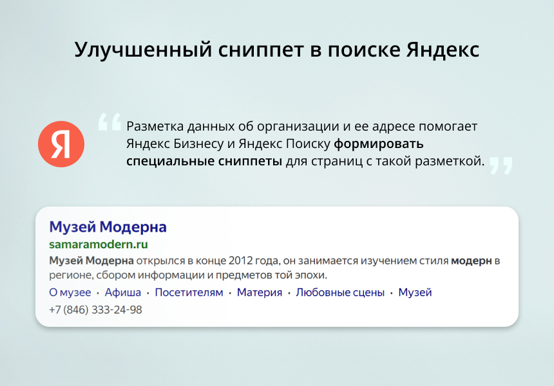The height and width of the screenshot is (386, 554).
Task: Open the Музей Модерна search result title
Action: [x=108, y=226]
